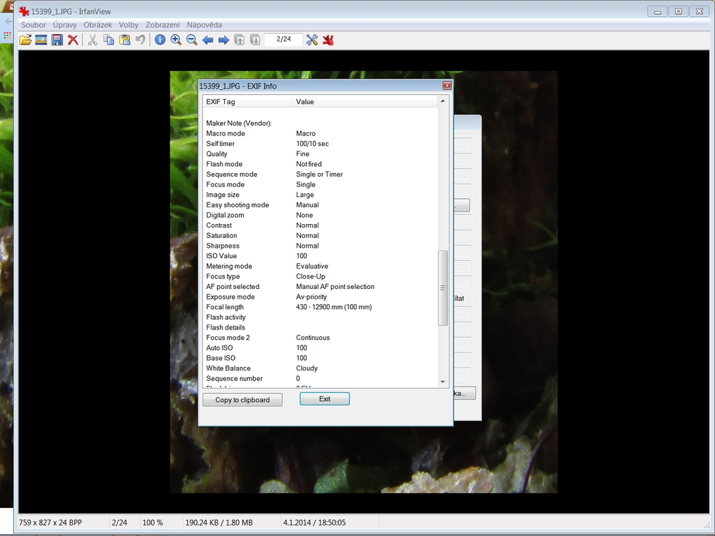Click the Open file folder icon
Screen dimensions: 715x536
point(25,40)
